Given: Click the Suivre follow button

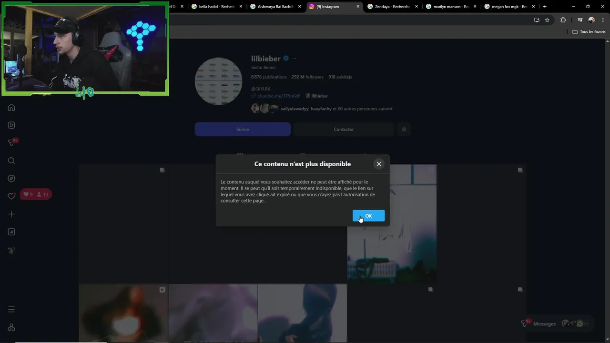Looking at the screenshot, I should pyautogui.click(x=243, y=129).
